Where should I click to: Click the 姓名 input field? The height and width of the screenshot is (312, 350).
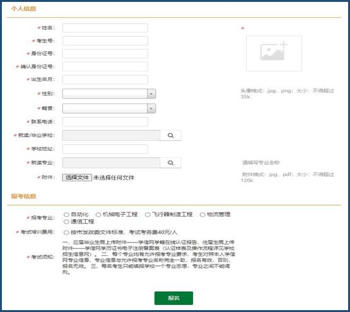[105, 28]
